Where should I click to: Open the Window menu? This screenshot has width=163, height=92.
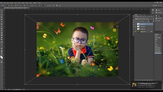point(35,3)
